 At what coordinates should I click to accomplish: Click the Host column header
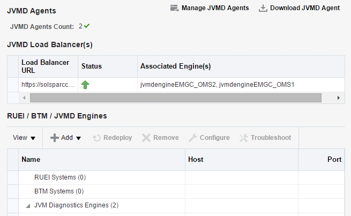[242, 160]
